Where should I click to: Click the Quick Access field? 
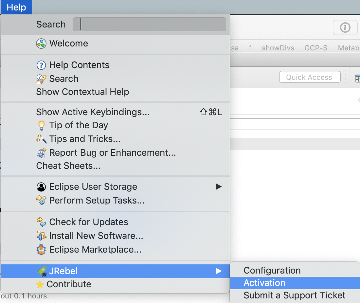click(x=309, y=77)
